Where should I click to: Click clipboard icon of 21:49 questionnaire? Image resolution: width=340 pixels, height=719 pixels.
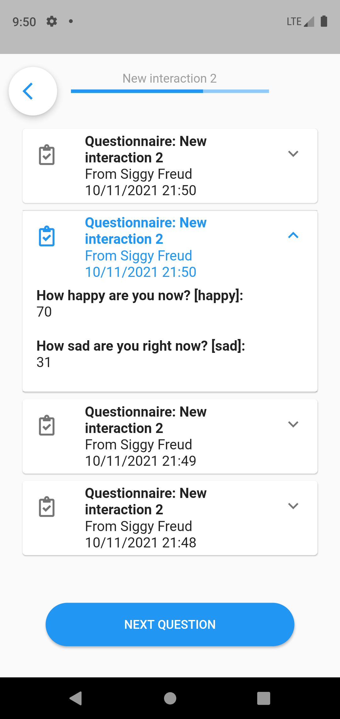pyautogui.click(x=47, y=425)
